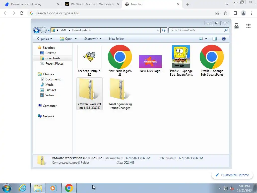
Task: Click the Change your view icon
Action: tap(201, 39)
